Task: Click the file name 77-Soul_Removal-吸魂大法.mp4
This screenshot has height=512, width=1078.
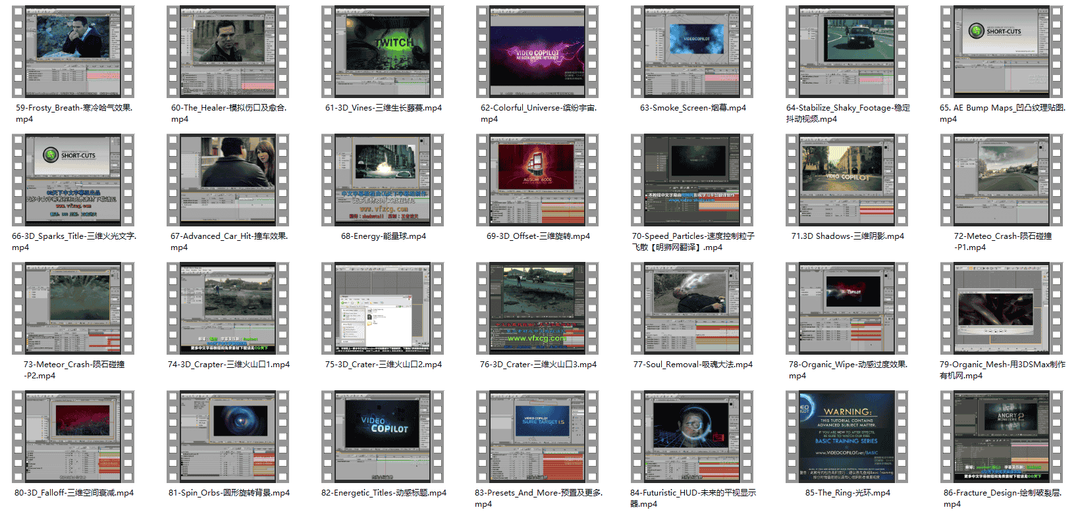Action: click(x=693, y=365)
